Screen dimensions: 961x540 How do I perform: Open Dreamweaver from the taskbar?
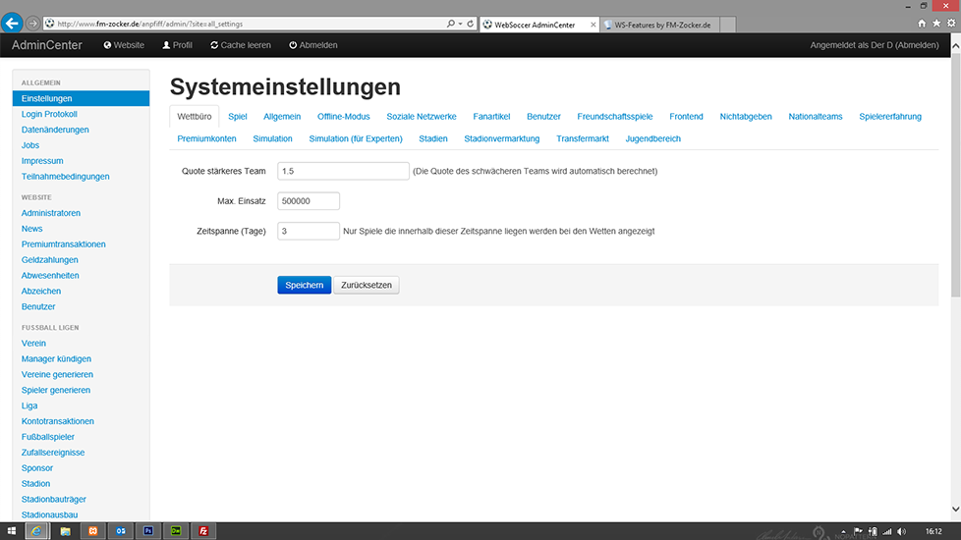click(176, 531)
